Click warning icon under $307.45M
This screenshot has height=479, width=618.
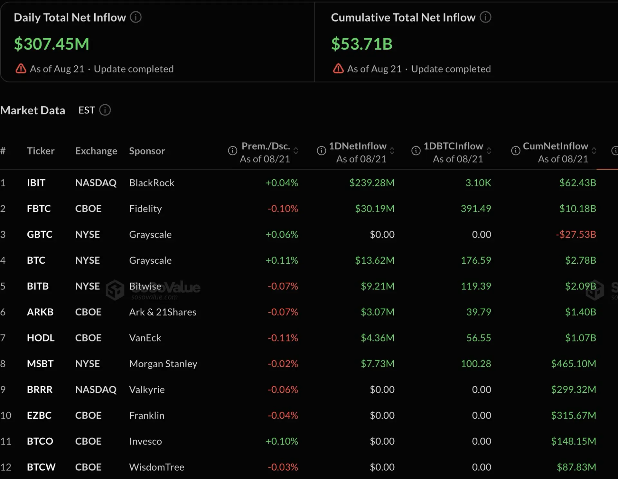21,69
